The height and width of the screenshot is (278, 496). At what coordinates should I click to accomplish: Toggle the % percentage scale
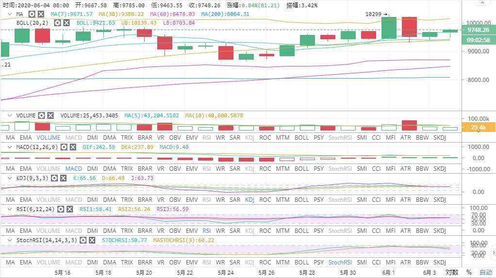(469, 272)
